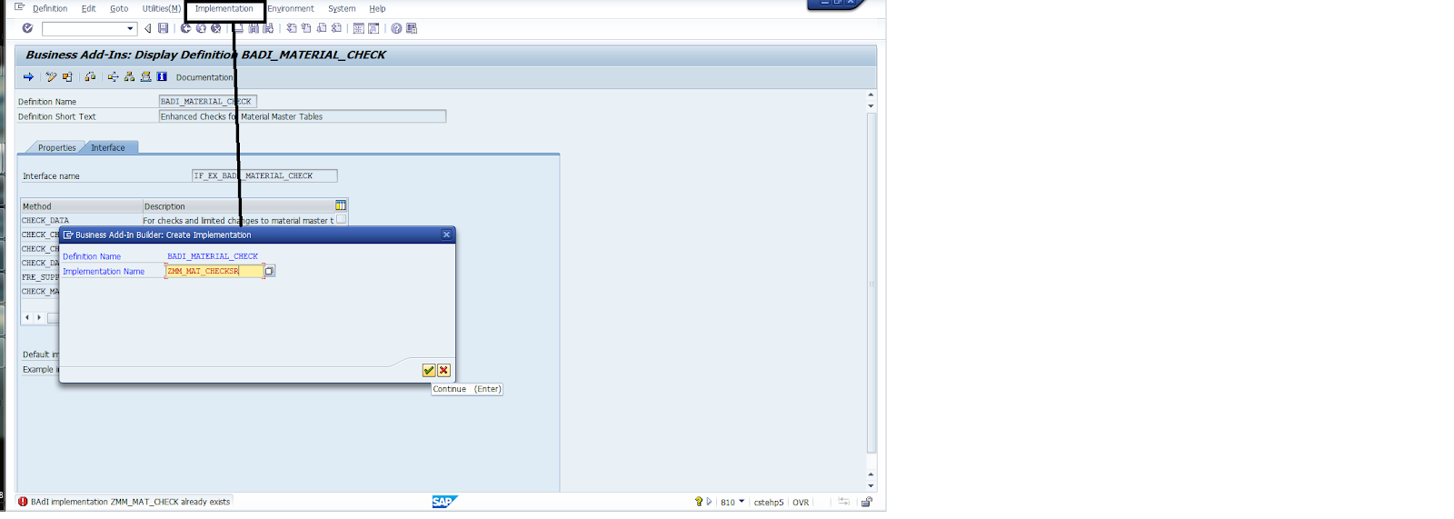Click the blue Information icon

point(162,77)
